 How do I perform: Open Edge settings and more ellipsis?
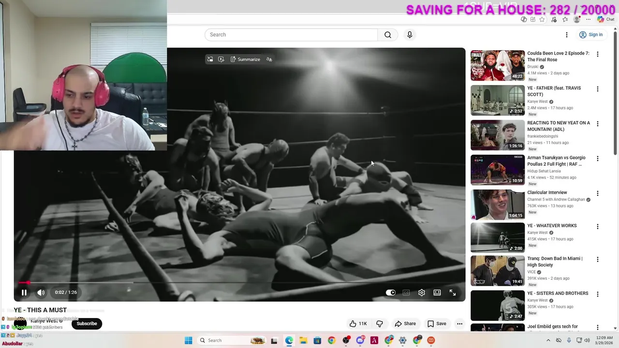click(x=588, y=19)
